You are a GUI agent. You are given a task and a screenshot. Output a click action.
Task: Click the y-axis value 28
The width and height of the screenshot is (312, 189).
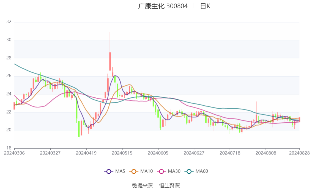(x=9, y=58)
